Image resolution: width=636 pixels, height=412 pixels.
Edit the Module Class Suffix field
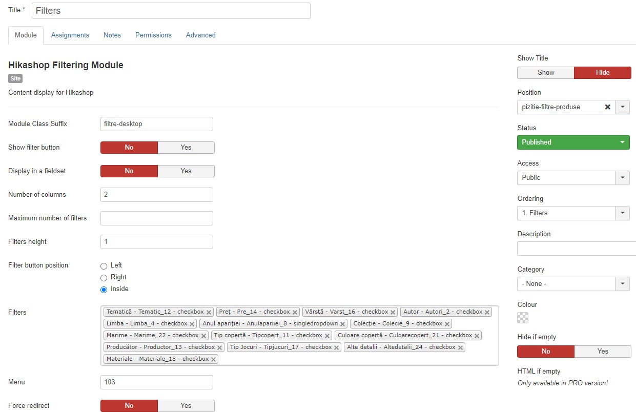pos(157,124)
